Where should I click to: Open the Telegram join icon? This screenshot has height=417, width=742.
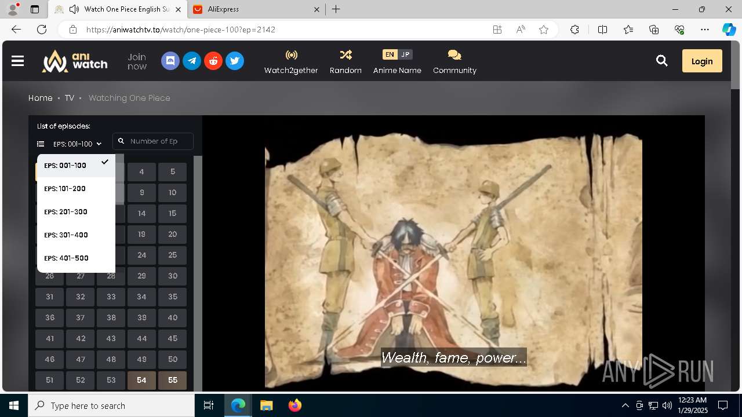(192, 61)
